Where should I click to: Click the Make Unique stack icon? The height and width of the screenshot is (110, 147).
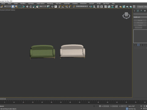[x=142, y=45]
